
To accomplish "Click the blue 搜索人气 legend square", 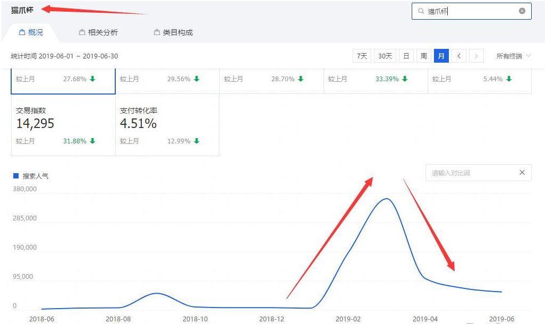I will coord(16,175).
